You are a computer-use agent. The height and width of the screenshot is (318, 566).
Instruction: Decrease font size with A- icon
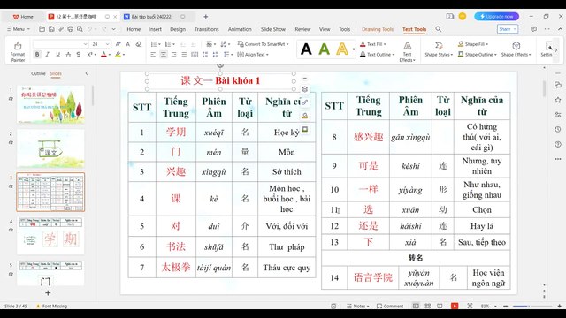pyautogui.click(x=128, y=44)
